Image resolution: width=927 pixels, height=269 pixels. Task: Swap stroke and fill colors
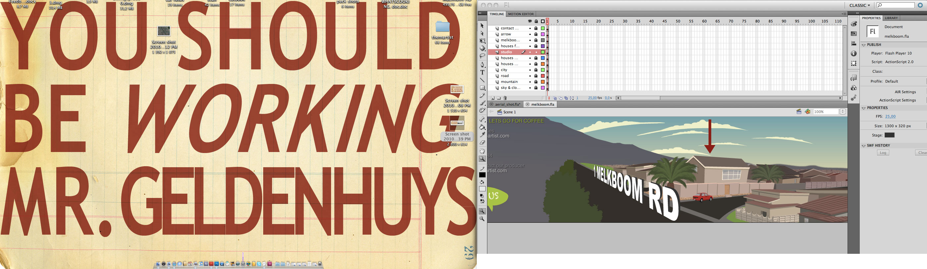(482, 202)
